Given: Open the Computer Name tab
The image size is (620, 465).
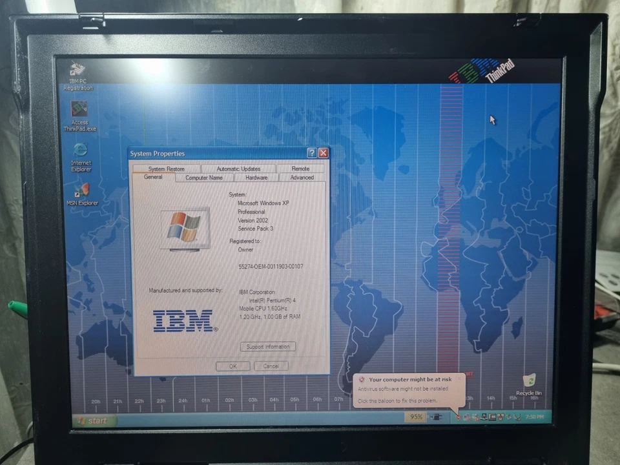Looking at the screenshot, I should point(204,177).
